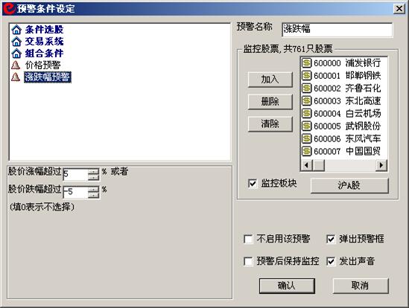Viewport: 409px width, 308px height.
Task: Click the stock icon for 600003 东北高速
Action: pyautogui.click(x=307, y=100)
